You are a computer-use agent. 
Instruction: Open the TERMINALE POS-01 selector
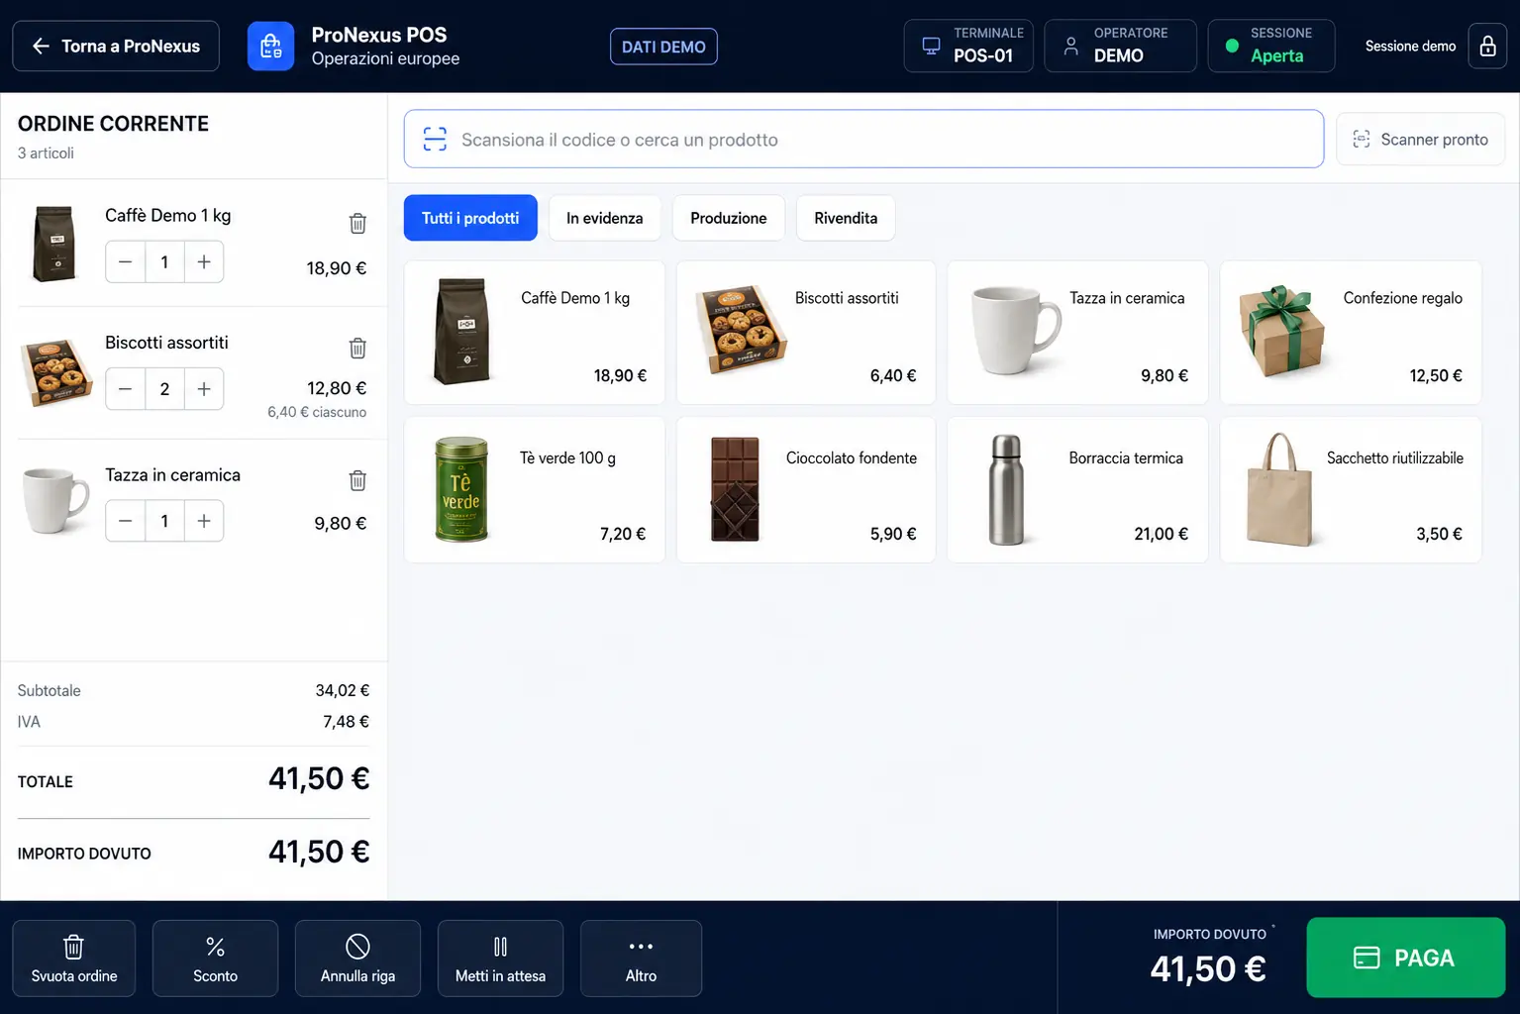point(968,46)
